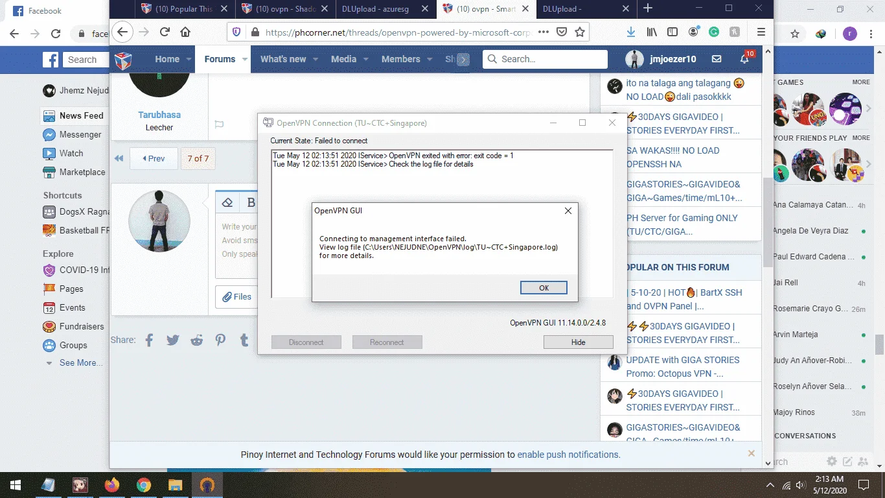Dismiss the push notification permission banner

point(752,454)
